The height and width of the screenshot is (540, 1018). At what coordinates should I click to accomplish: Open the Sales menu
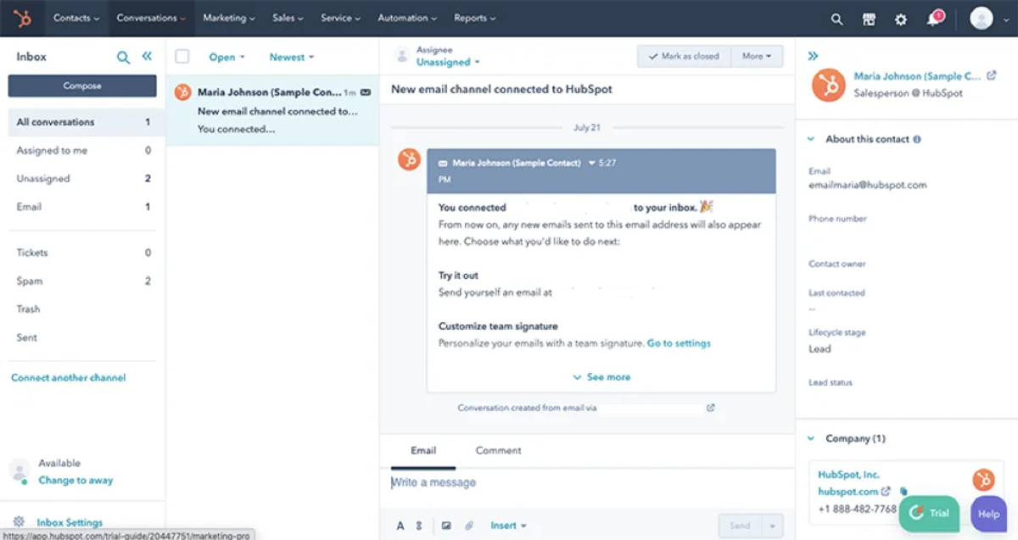289,18
